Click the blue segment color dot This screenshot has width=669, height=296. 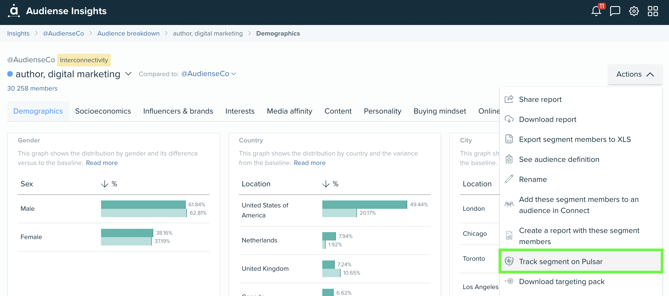(x=10, y=74)
